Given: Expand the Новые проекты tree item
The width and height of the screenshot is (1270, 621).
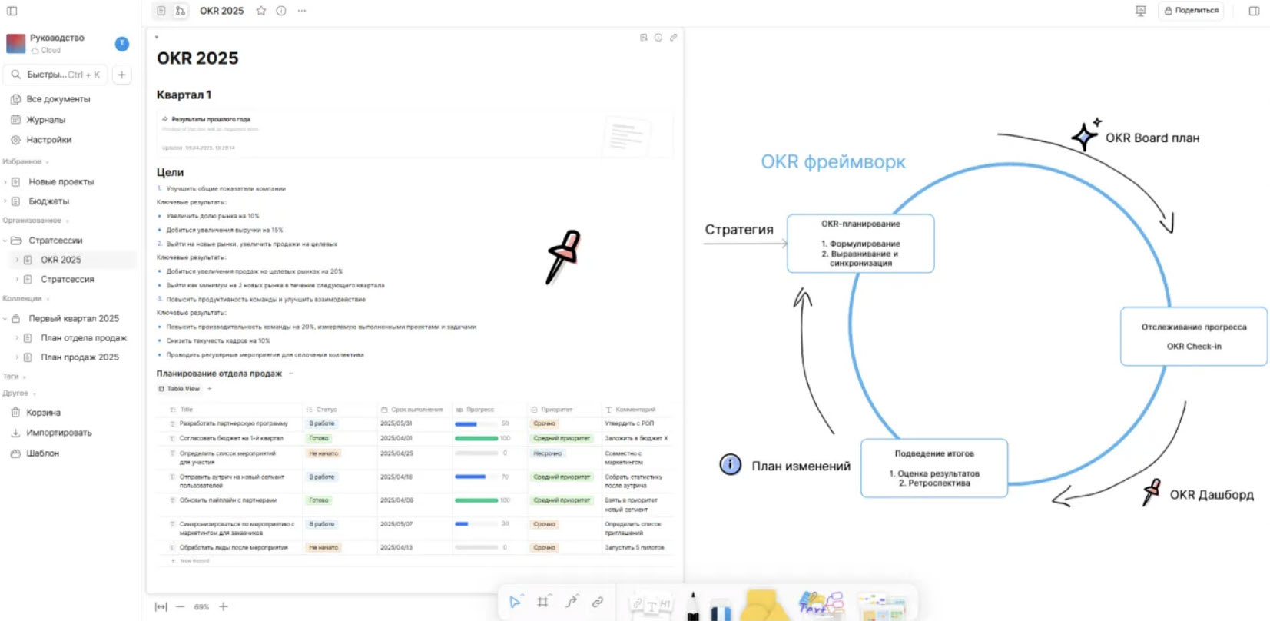Looking at the screenshot, I should pos(5,182).
